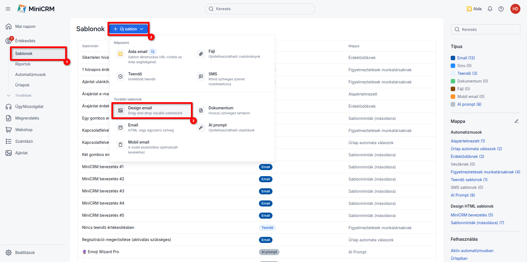Filter by Sablonminták (másolásra) (7) folder
This screenshot has height=262, width=527.
(478, 223)
